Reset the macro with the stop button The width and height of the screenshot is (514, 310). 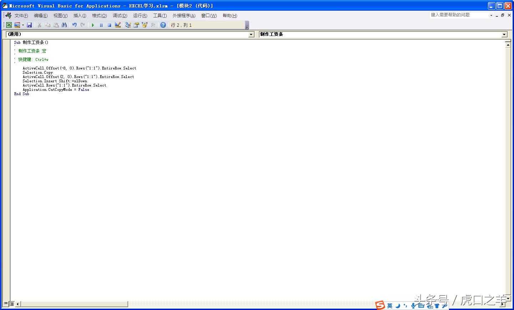[109, 25]
